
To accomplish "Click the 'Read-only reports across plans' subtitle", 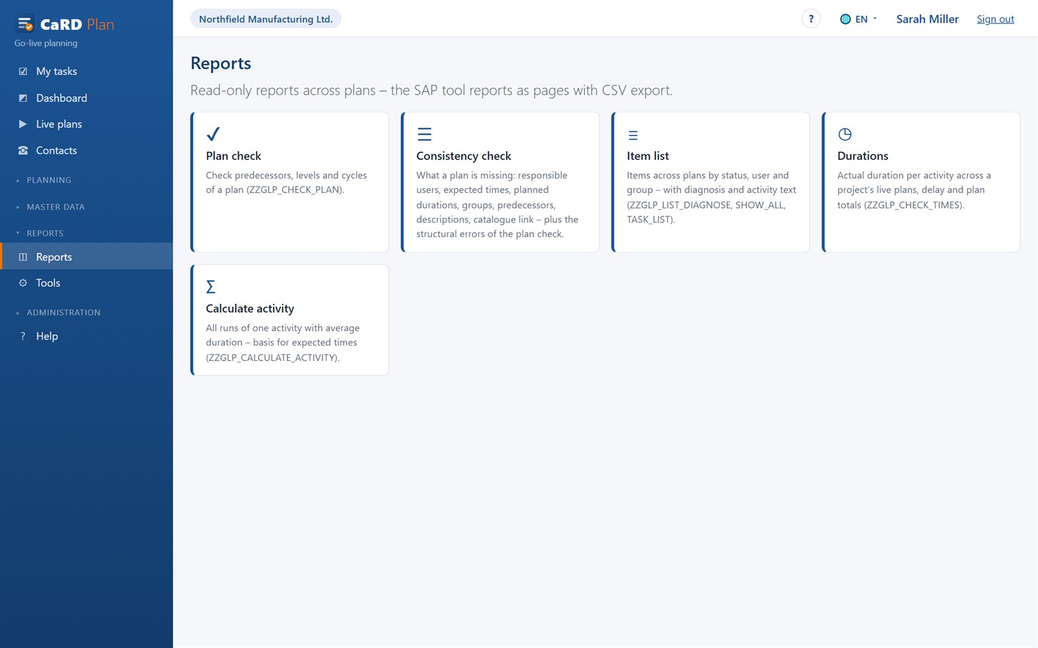I will [431, 90].
